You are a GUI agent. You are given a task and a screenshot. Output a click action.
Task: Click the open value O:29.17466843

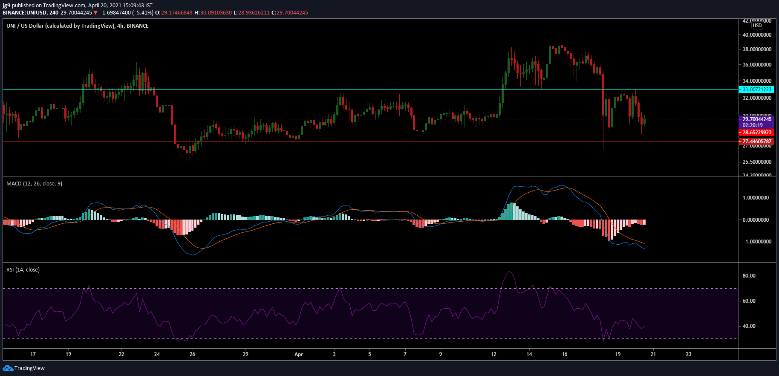click(174, 13)
